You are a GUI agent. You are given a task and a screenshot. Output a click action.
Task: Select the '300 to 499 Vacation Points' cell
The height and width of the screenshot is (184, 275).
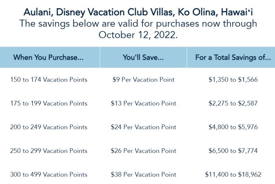(x=49, y=175)
